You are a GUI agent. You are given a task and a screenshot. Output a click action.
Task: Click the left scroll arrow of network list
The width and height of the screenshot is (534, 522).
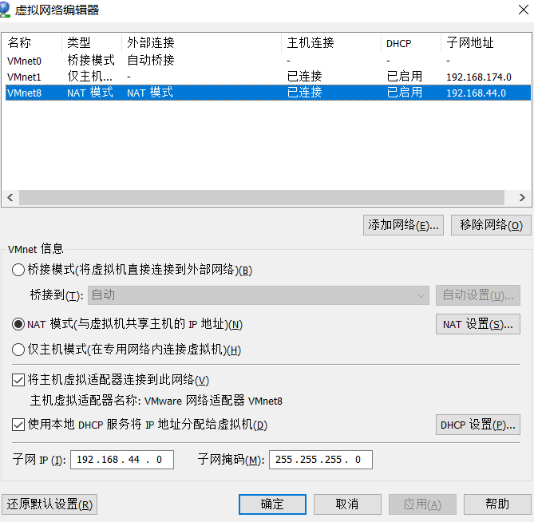[10, 197]
